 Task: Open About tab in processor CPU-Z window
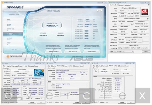click(x=36, y=66)
